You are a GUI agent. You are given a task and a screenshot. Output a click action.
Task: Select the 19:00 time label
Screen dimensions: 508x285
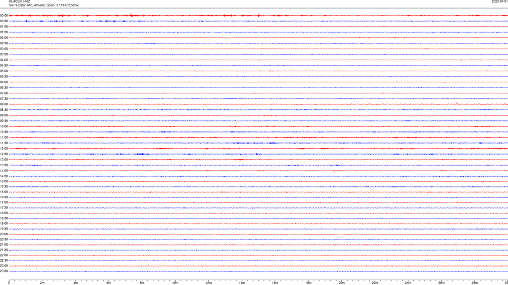tap(4, 224)
